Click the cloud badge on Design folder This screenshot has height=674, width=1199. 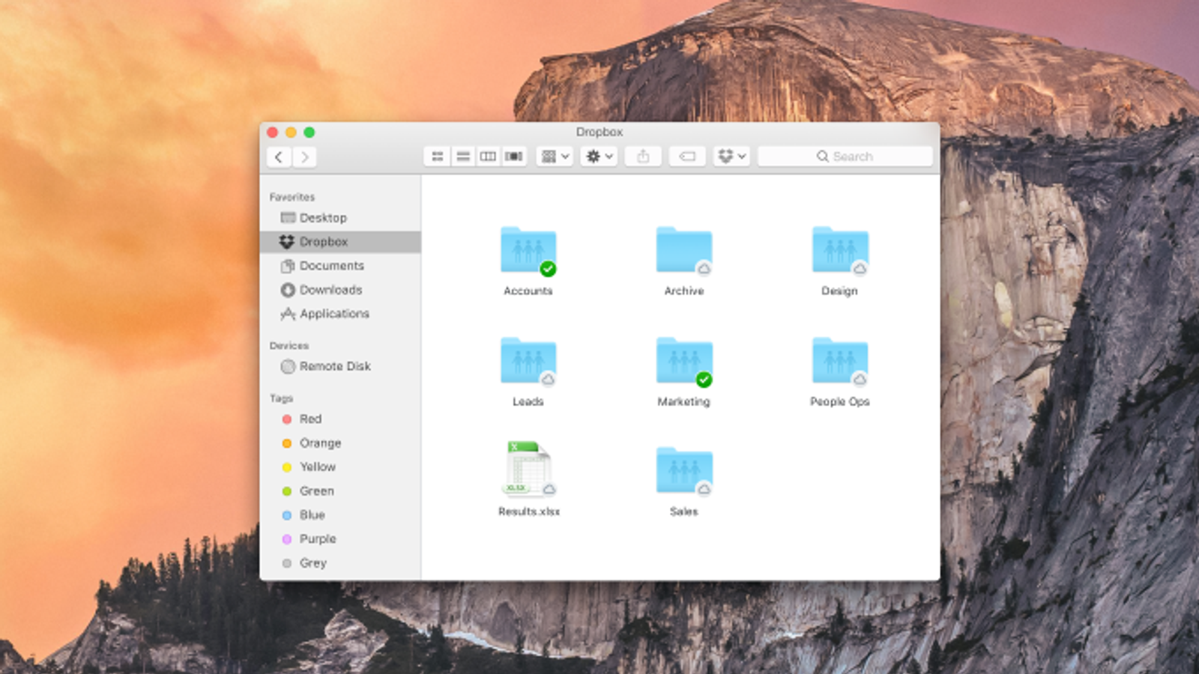[860, 268]
